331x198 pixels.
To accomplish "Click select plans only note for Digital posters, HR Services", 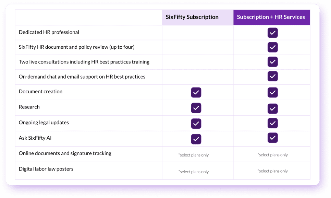I will [273, 171].
